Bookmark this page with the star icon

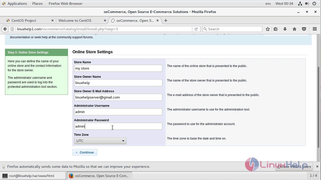(268, 29)
